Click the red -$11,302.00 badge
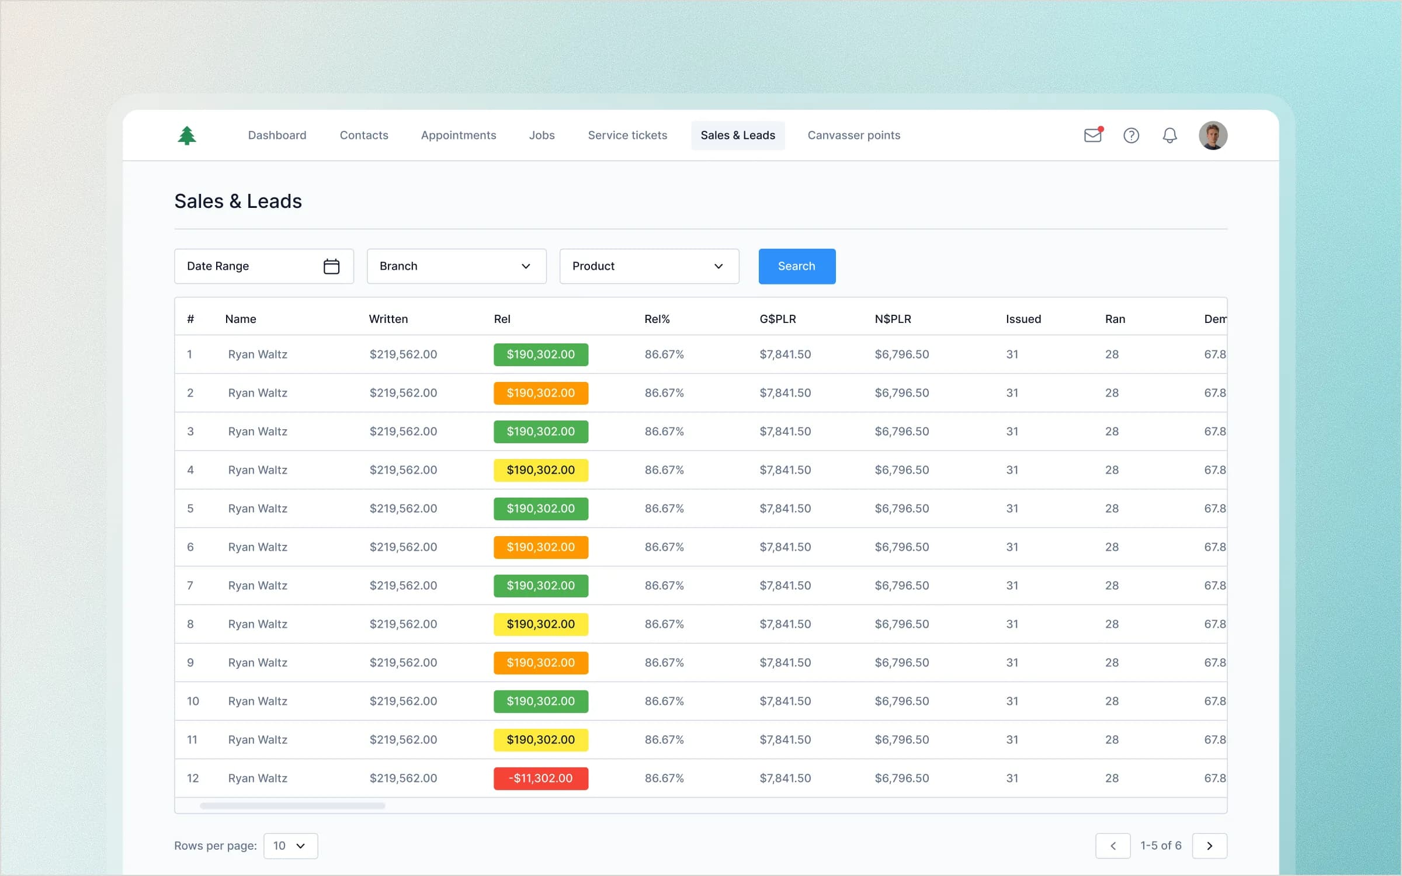This screenshot has width=1402, height=876. click(541, 778)
